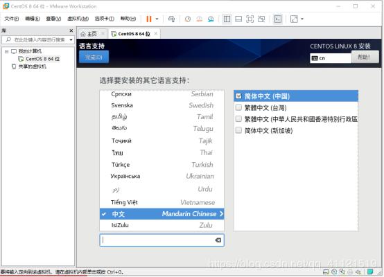
Task: Click the 帮助! button in installer
Action: pyautogui.click(x=365, y=57)
